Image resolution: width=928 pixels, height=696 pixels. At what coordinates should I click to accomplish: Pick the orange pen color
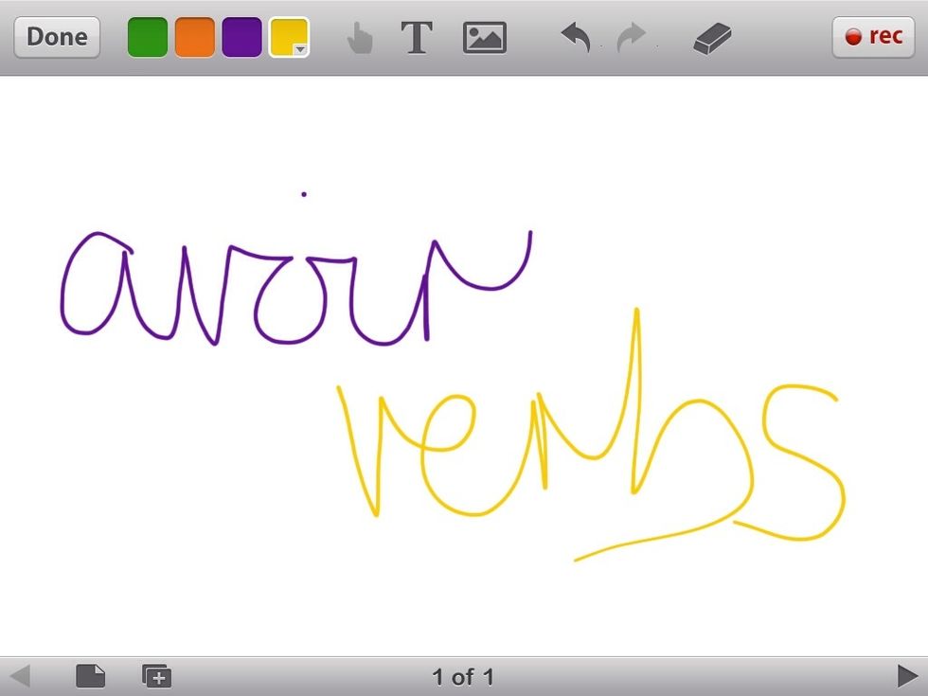coord(195,38)
